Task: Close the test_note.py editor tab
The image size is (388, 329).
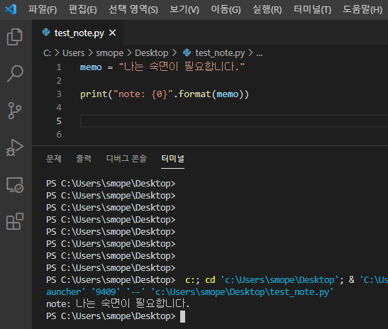Action: (x=113, y=33)
